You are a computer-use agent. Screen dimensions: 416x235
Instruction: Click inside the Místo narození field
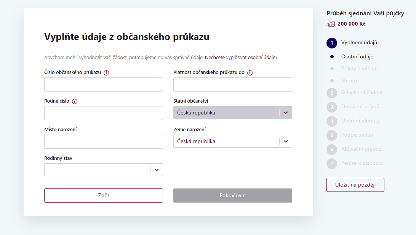pyautogui.click(x=104, y=142)
